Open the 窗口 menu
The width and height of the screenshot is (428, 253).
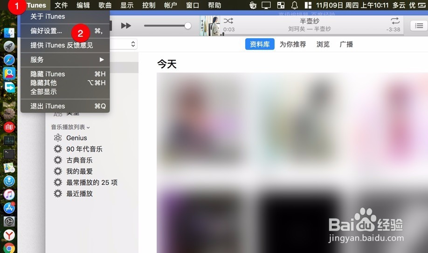pyautogui.click(x=193, y=5)
